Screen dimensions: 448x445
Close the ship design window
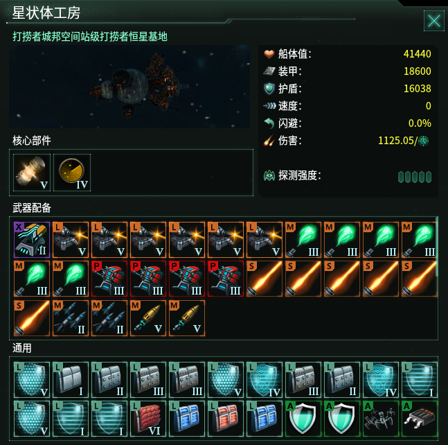click(x=434, y=21)
